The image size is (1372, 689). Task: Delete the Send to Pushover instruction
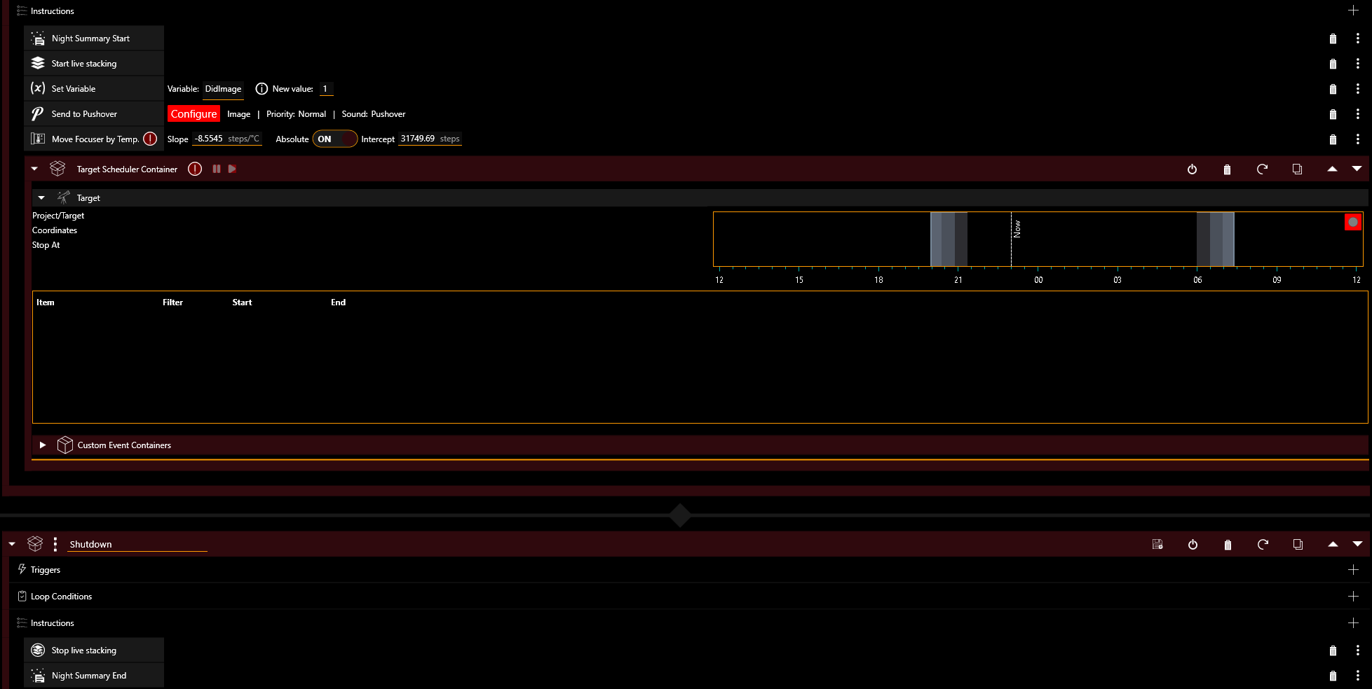click(x=1333, y=113)
